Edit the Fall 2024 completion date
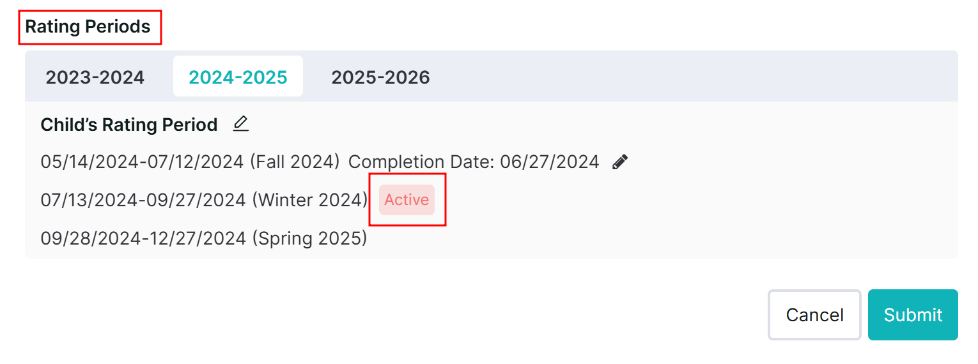The image size is (978, 364). (619, 162)
